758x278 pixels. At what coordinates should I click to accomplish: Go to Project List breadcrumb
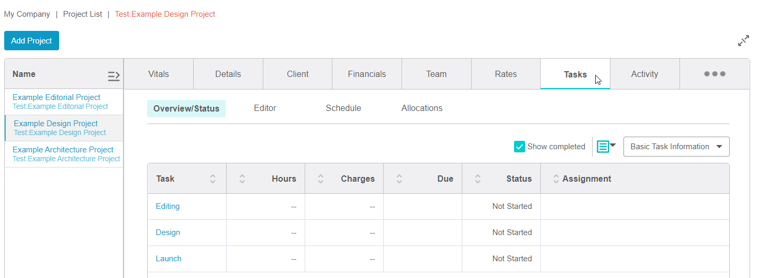[82, 14]
